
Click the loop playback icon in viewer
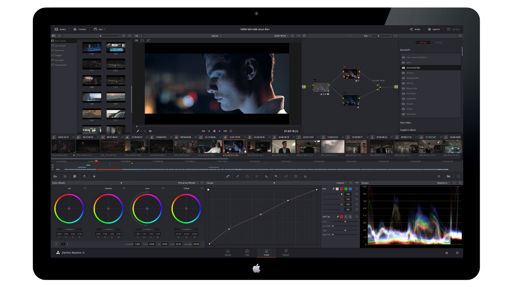click(231, 131)
